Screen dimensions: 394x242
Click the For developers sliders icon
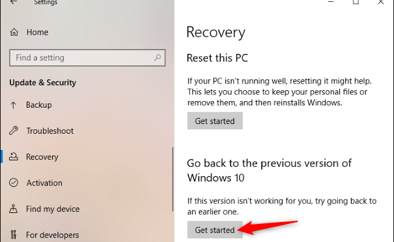(x=14, y=235)
